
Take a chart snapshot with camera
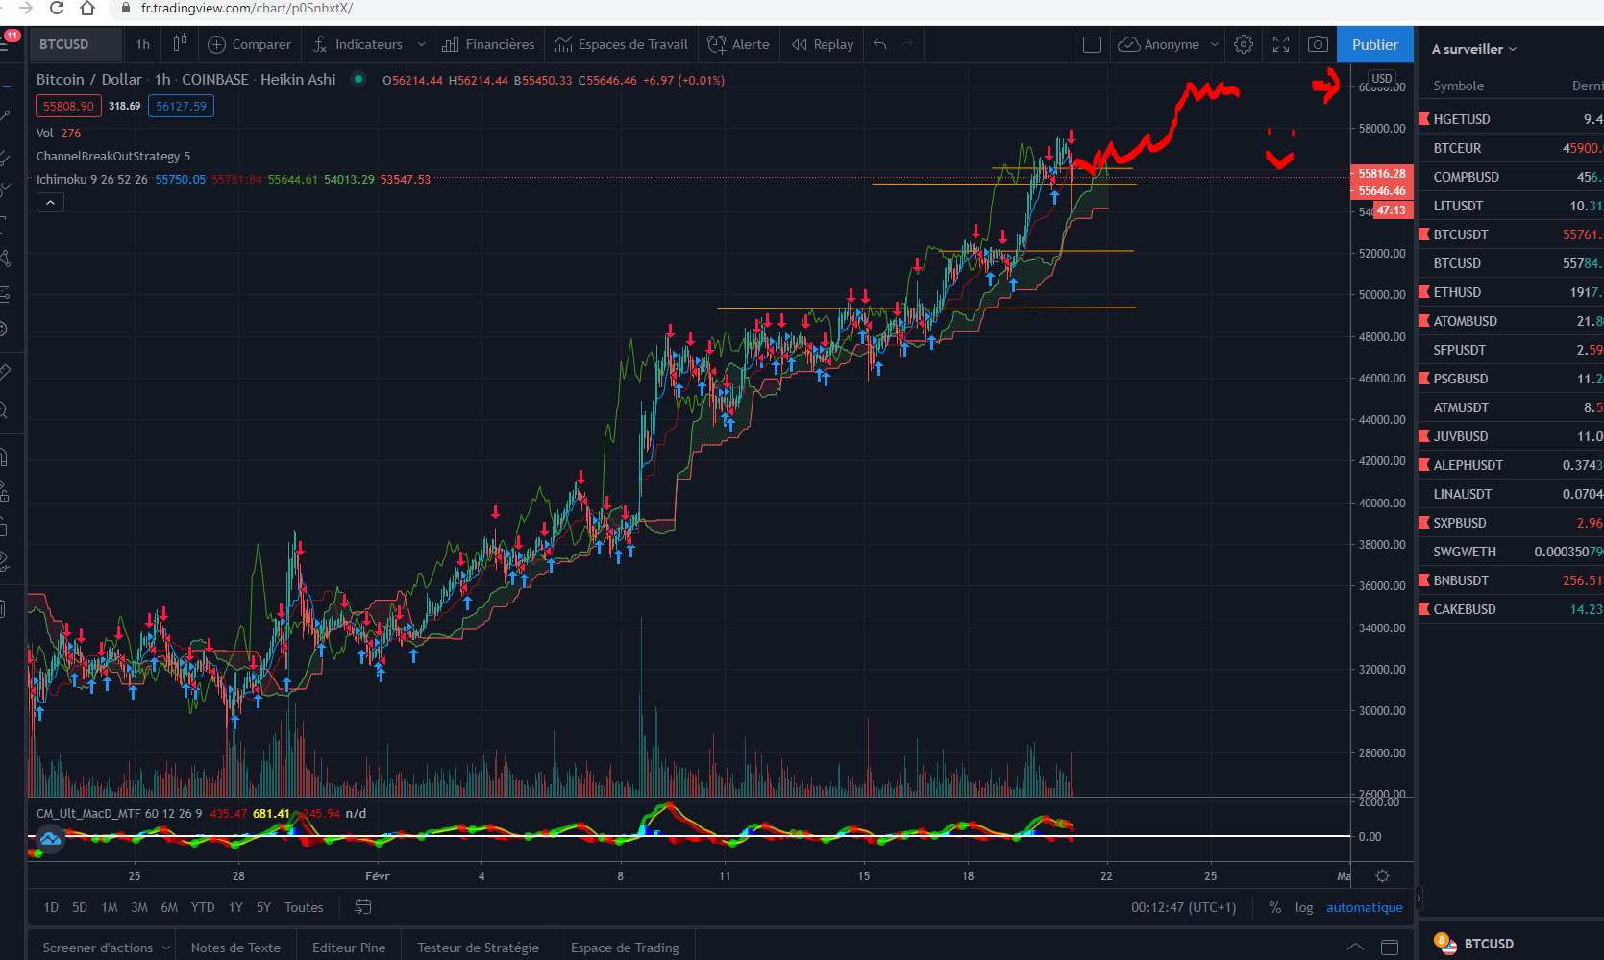1319,44
